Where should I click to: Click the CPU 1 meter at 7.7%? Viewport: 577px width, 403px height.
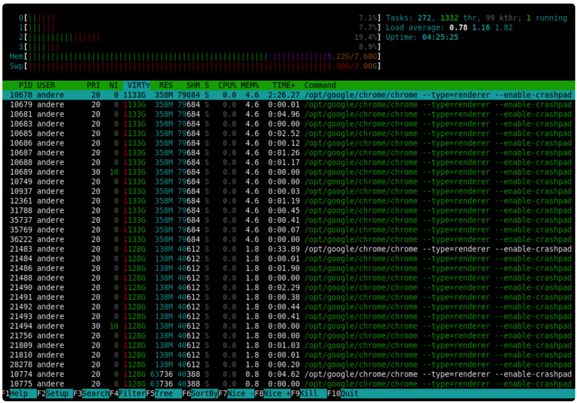click(x=199, y=28)
